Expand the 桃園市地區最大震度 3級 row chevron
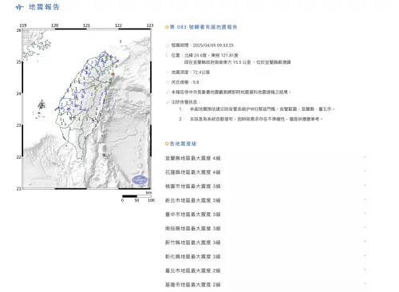The image size is (399, 292). click(365, 186)
